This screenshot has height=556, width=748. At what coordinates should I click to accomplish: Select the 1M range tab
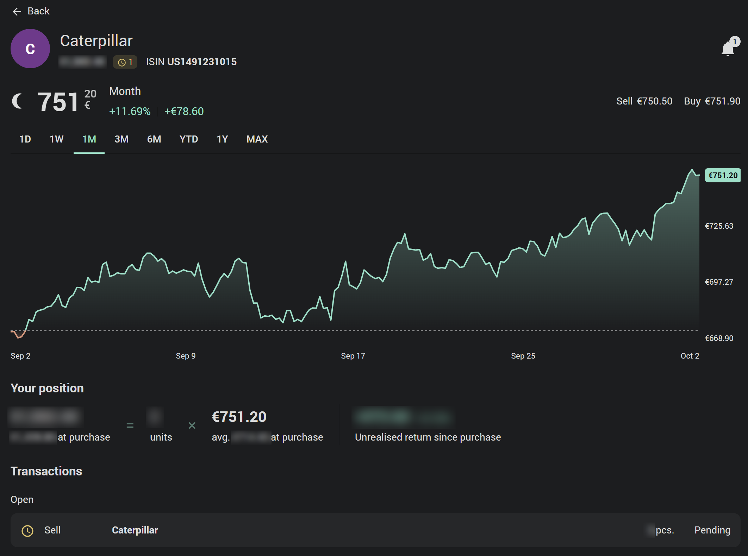point(89,139)
